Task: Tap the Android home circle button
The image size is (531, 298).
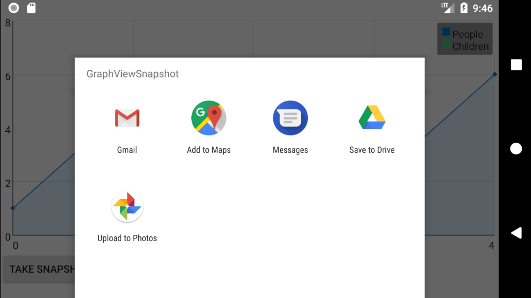Action: 516,148
